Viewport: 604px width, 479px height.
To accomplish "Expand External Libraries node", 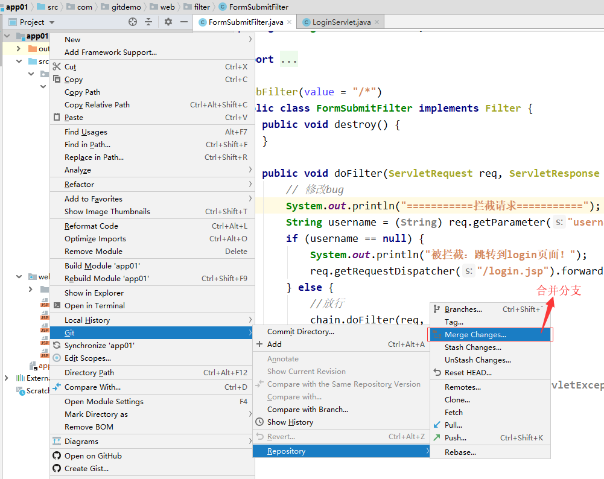I will (6, 378).
